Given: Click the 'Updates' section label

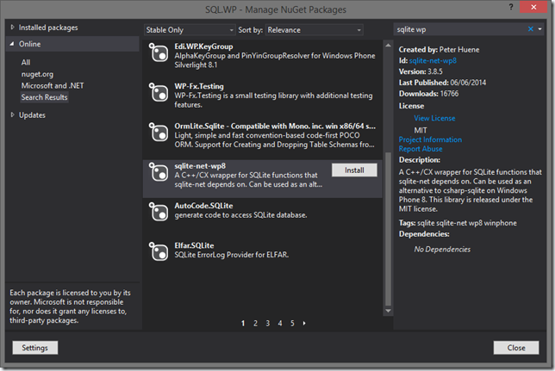Looking at the screenshot, I should (x=32, y=115).
